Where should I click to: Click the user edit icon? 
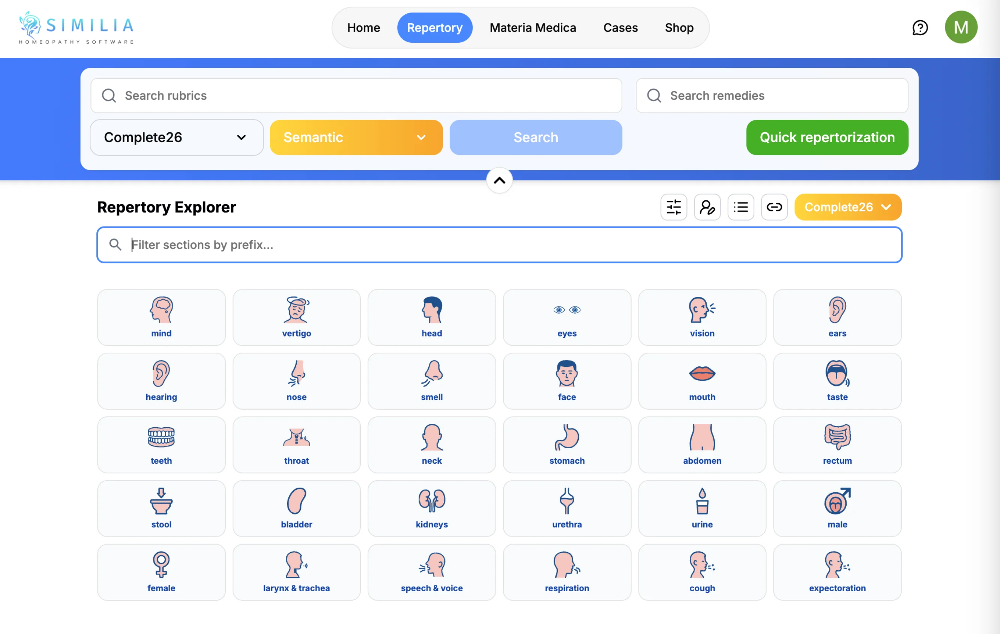[x=707, y=207]
